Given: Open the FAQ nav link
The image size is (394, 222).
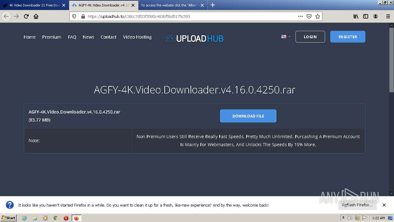Looking at the screenshot, I should pyautogui.click(x=72, y=37).
